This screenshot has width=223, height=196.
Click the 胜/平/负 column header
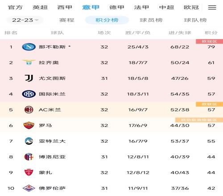[x=138, y=33]
